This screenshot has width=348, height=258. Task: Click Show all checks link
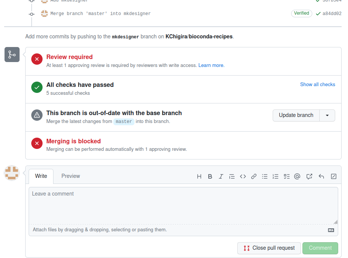point(317,85)
